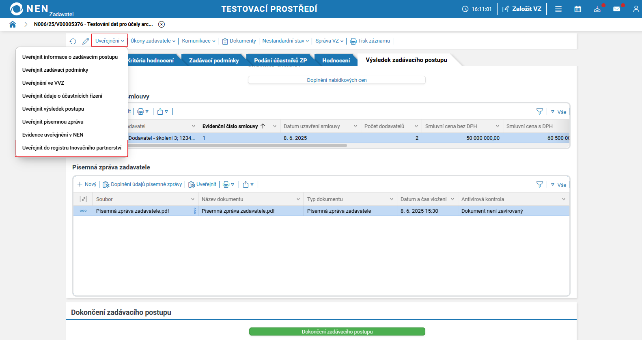The height and width of the screenshot is (340, 642).
Task: Expand the Uveřejnění dropdown menu
Action: point(110,41)
